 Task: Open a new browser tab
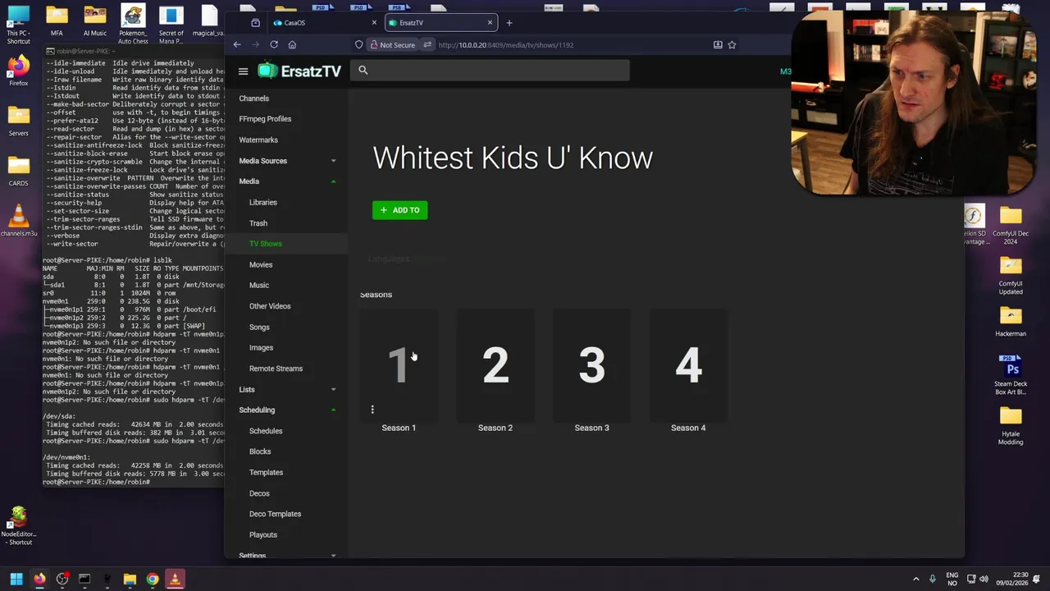tap(509, 23)
